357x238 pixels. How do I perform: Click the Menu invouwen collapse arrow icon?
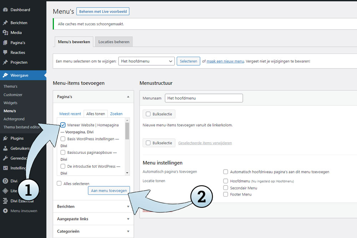tap(5, 211)
